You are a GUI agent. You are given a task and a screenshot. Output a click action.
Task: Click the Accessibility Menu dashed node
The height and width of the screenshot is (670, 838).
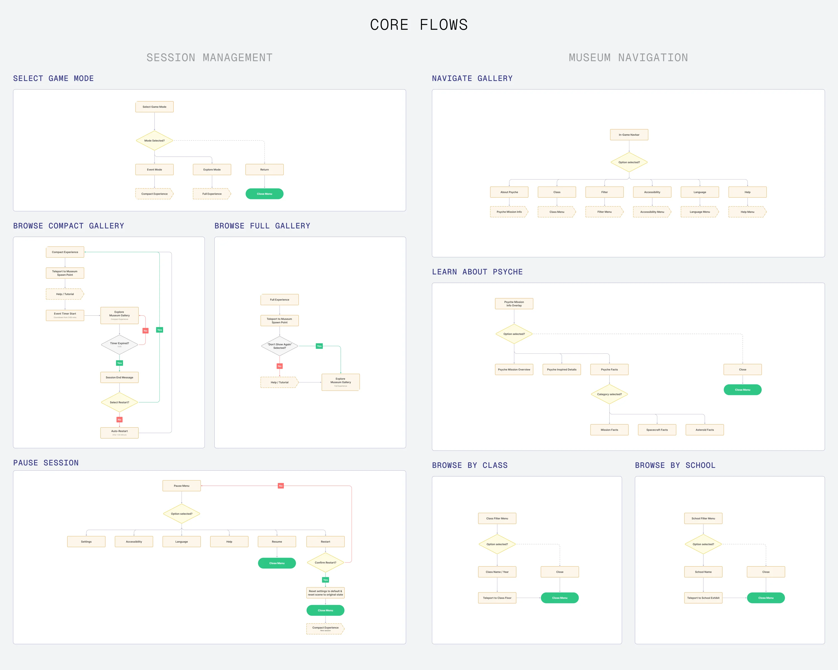(652, 212)
